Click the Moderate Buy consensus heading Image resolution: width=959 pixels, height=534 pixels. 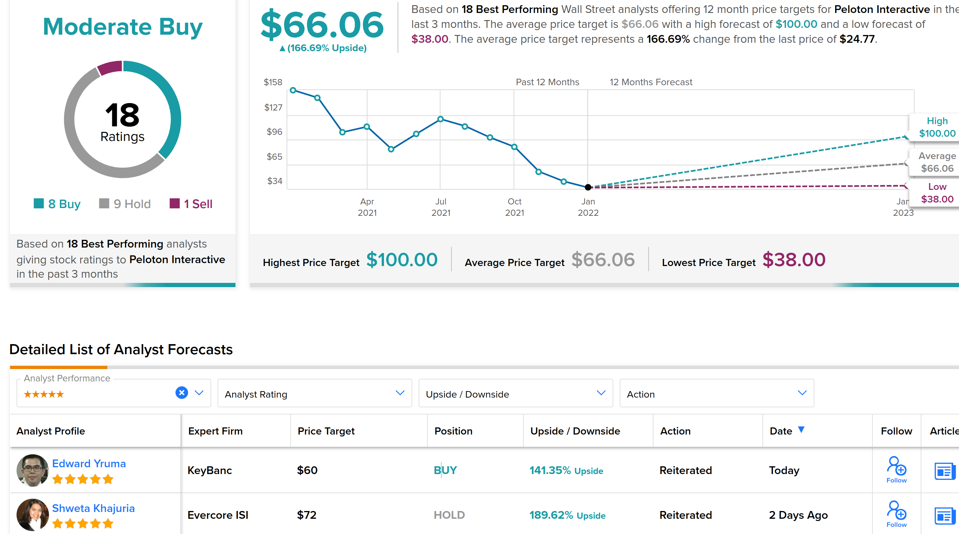pyautogui.click(x=123, y=27)
